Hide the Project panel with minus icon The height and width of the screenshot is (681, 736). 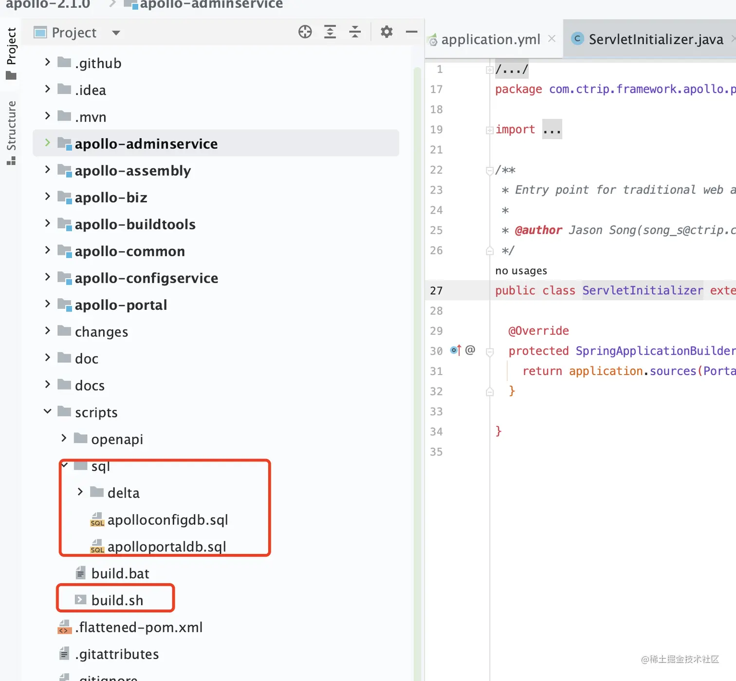tap(412, 32)
